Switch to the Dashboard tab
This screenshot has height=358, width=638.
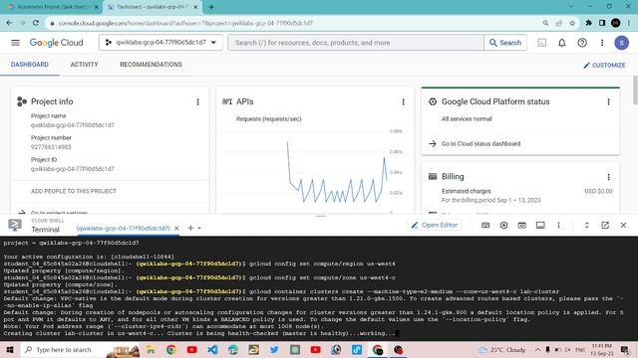click(30, 65)
